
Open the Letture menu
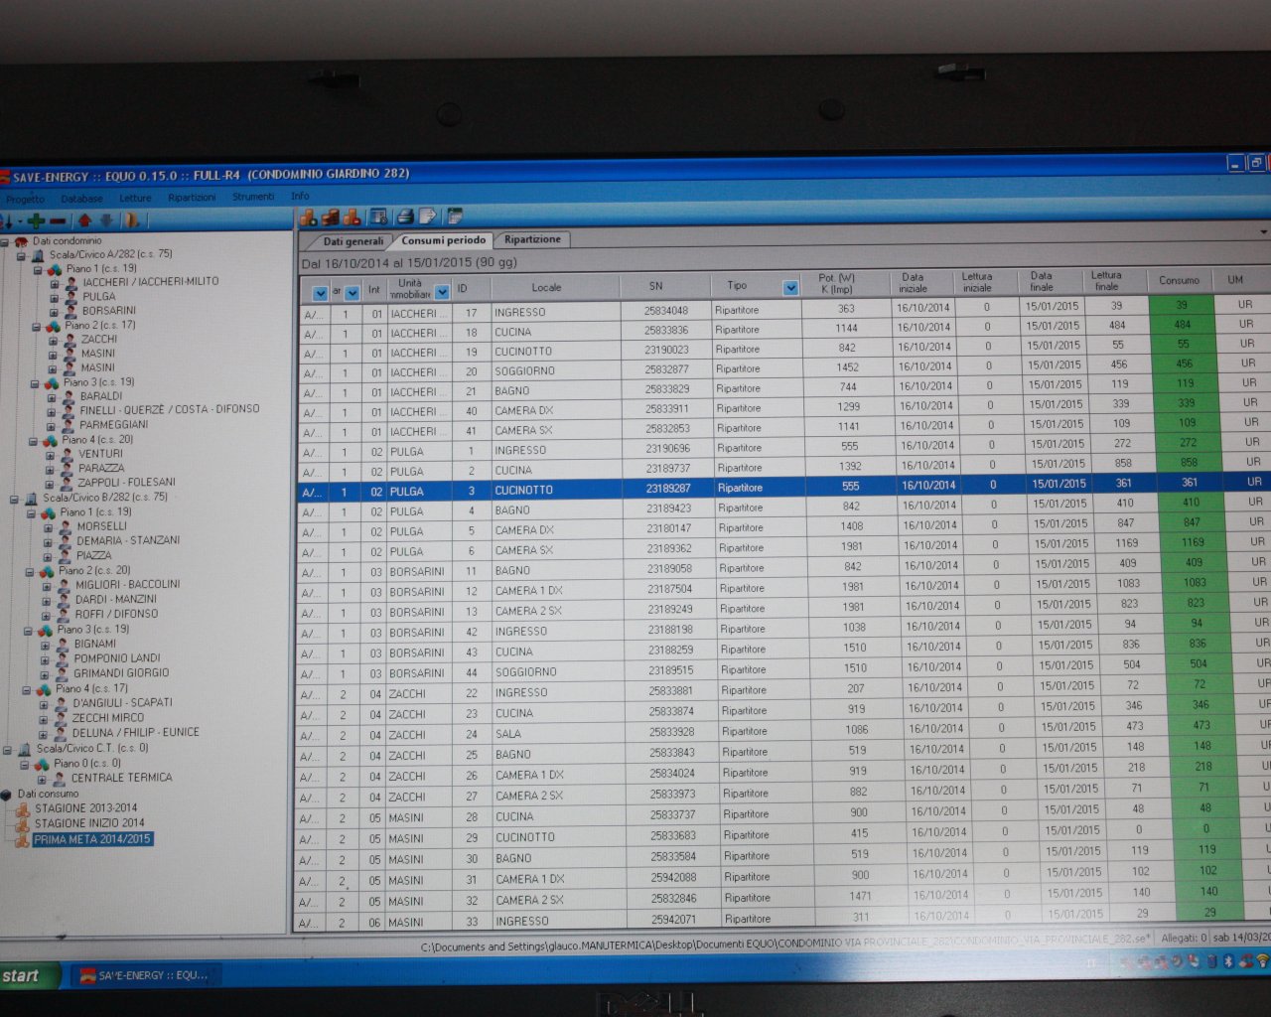click(x=135, y=199)
